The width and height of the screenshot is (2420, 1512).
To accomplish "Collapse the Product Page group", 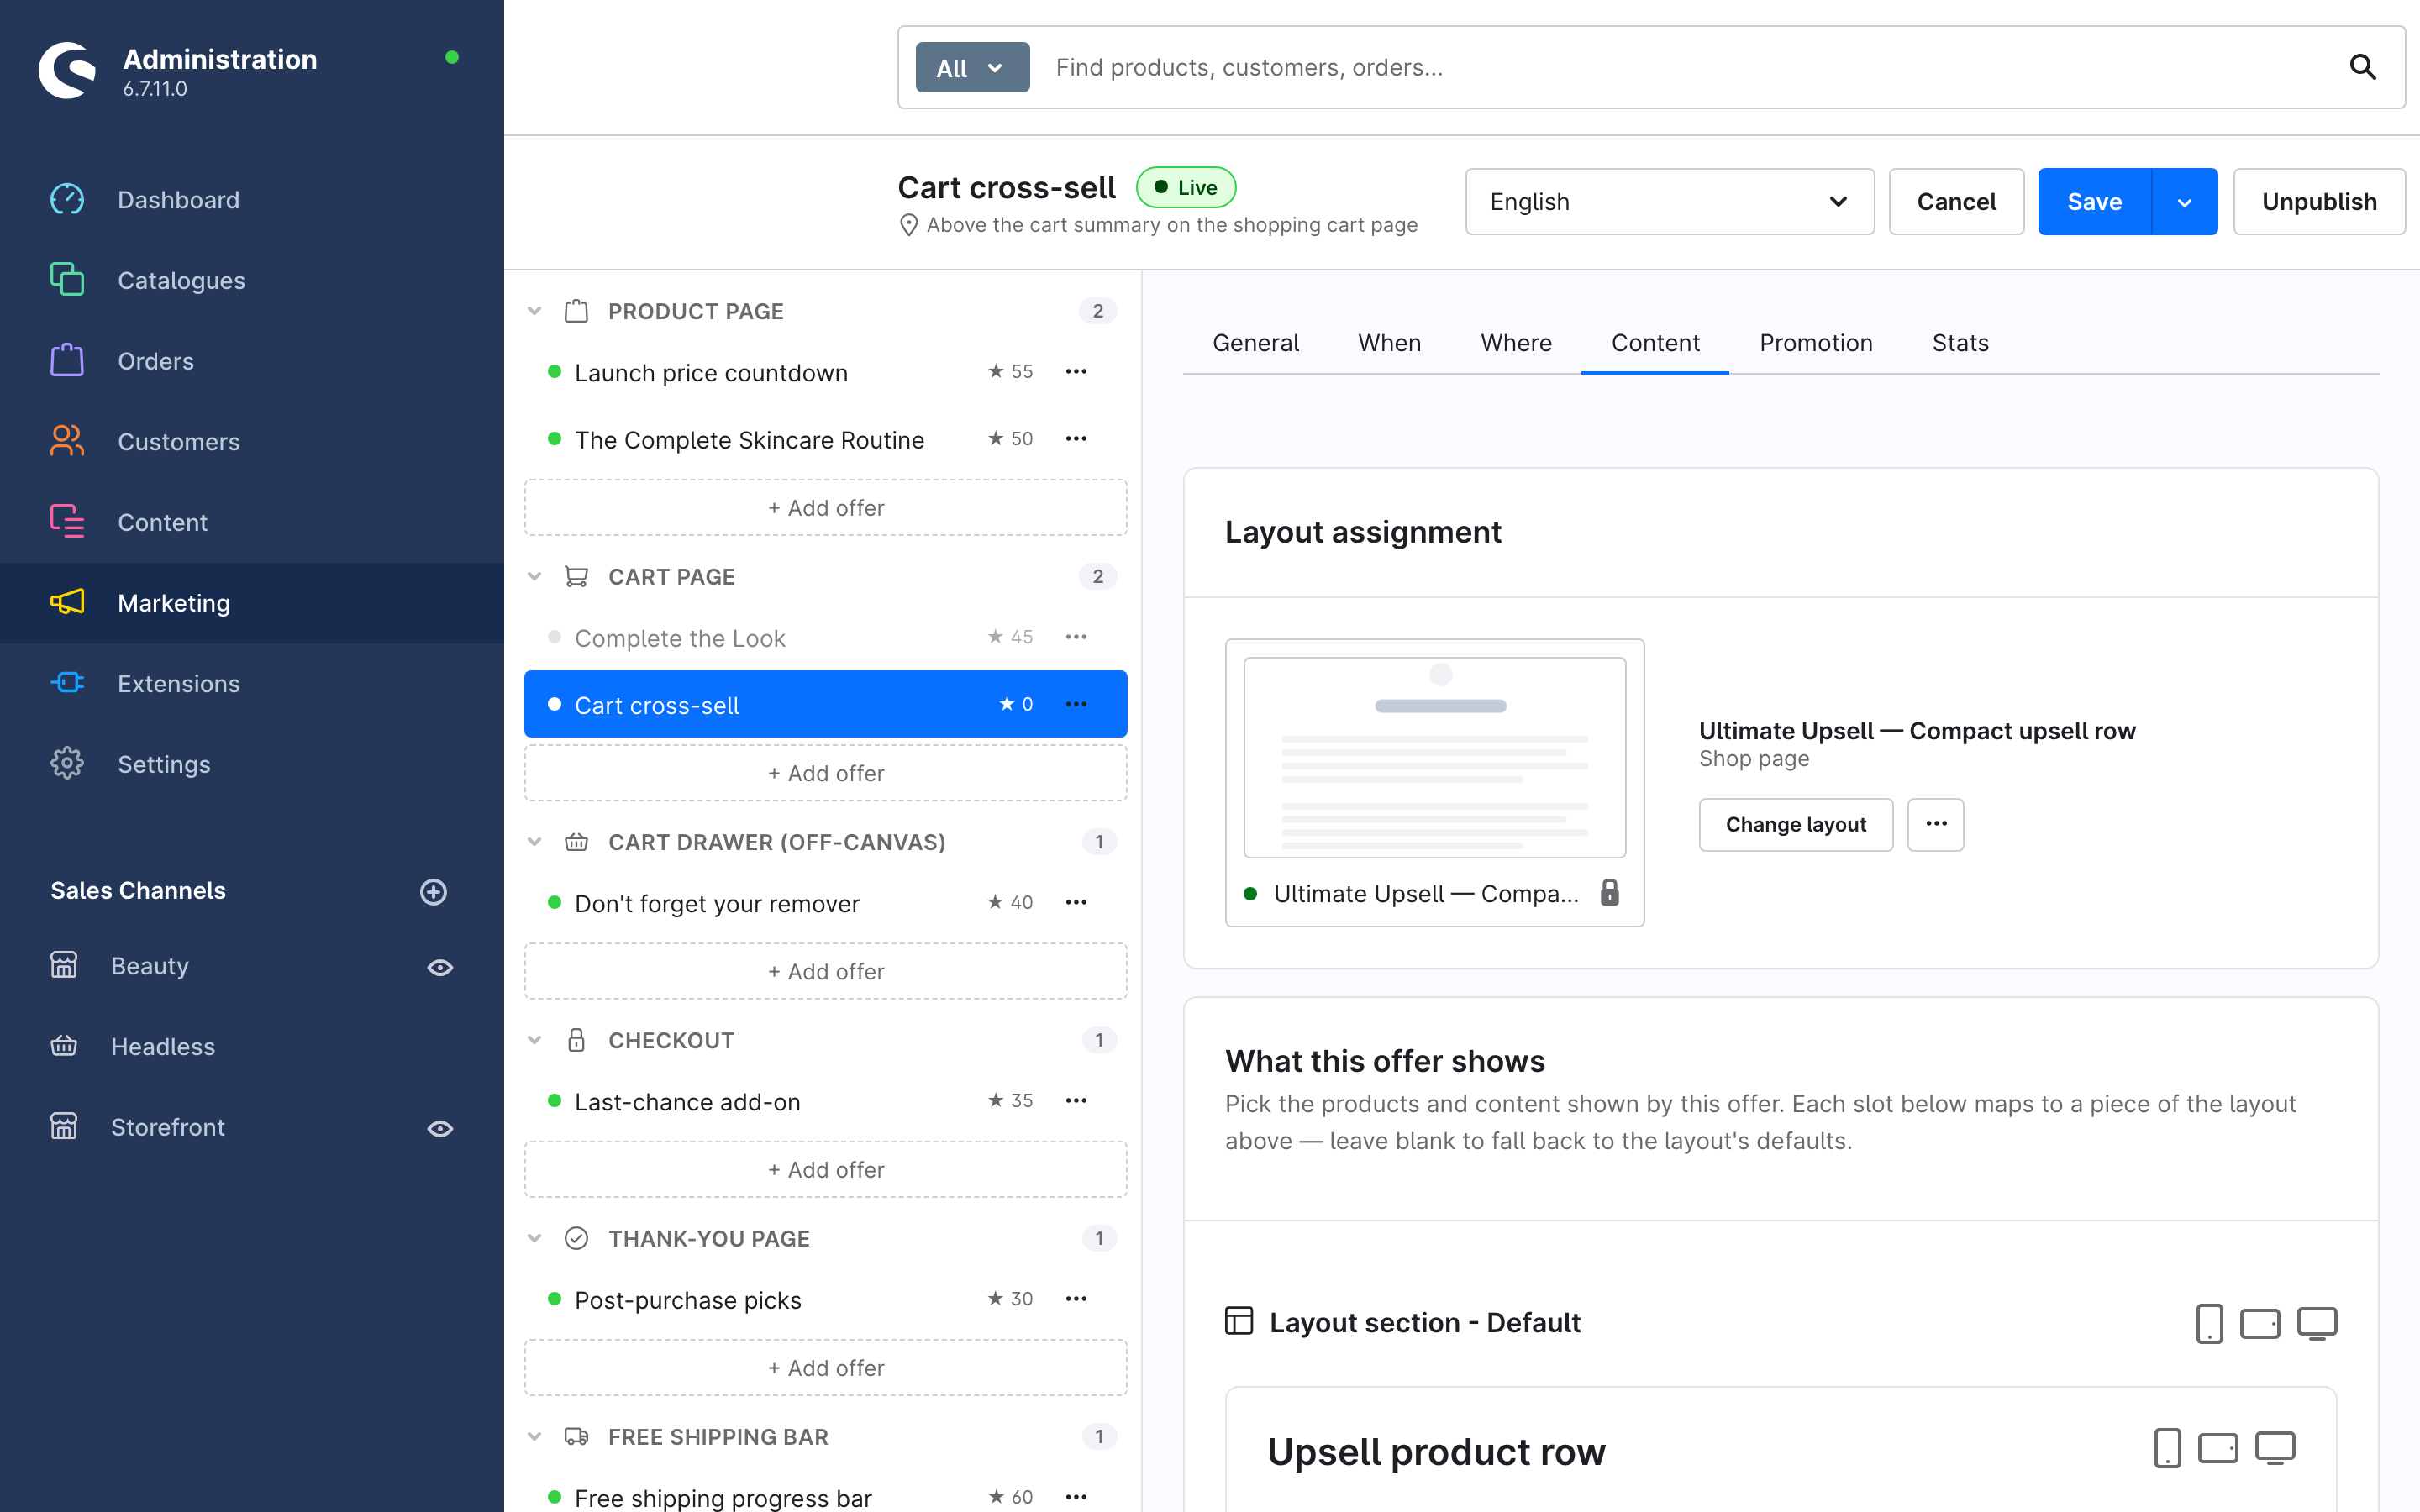I will pyautogui.click(x=535, y=311).
